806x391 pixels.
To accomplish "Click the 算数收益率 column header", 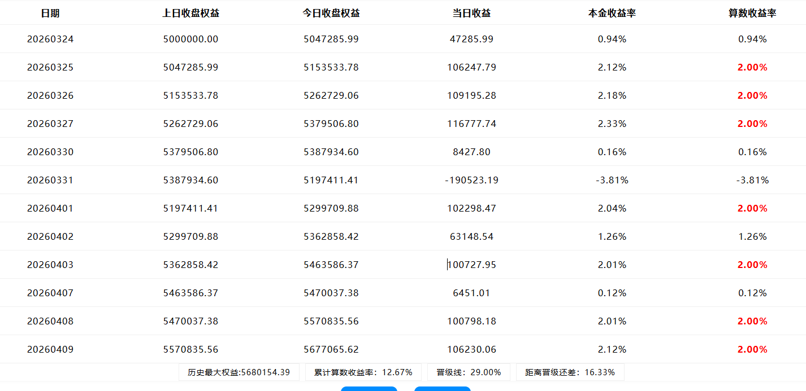I will pos(752,13).
